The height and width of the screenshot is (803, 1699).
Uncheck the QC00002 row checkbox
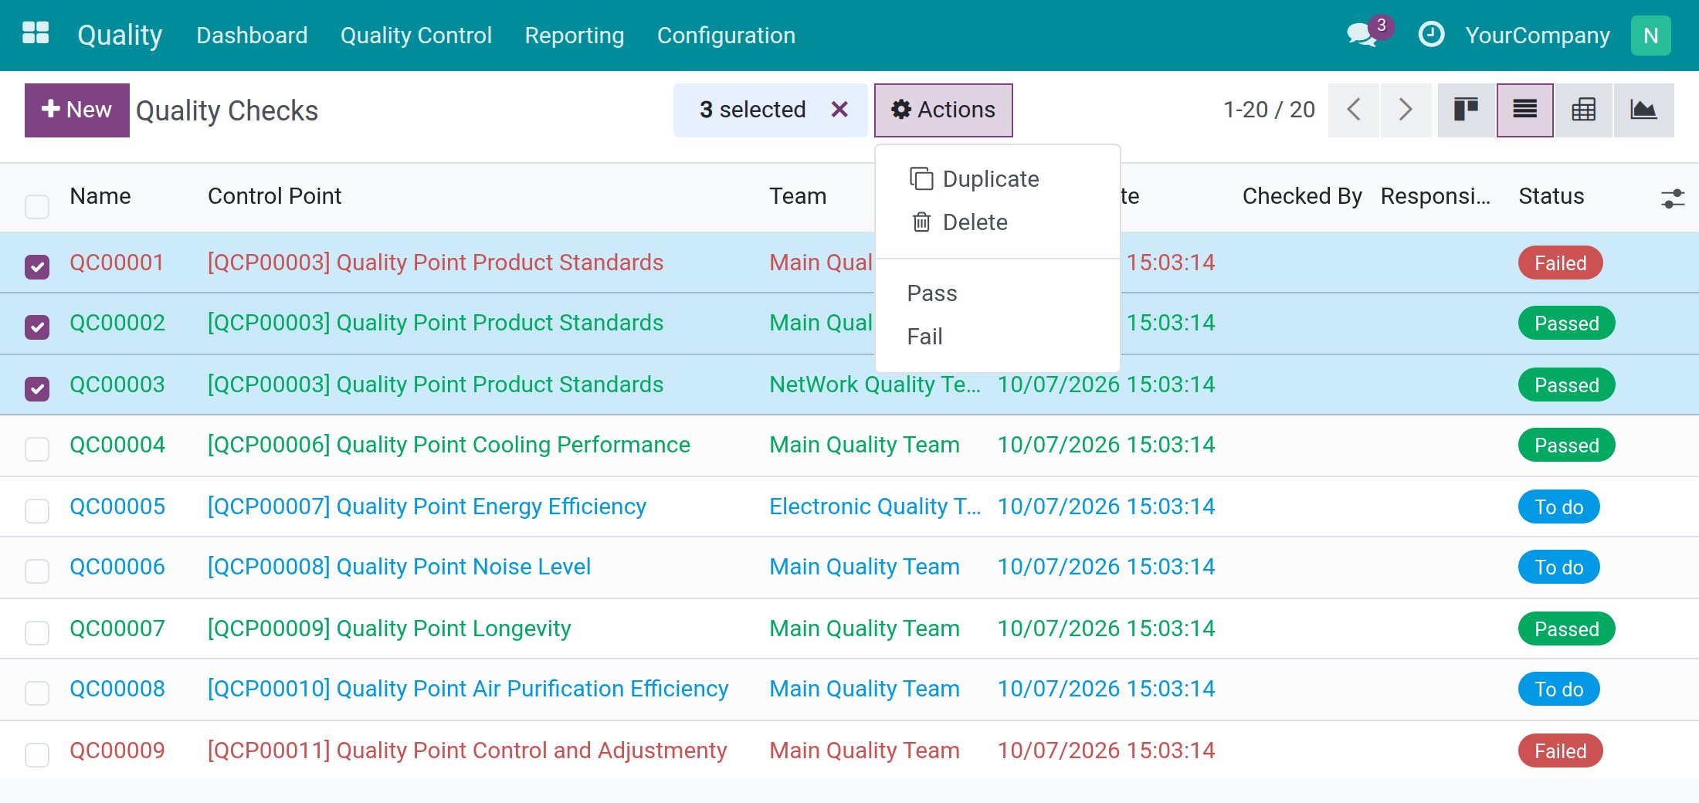tap(37, 327)
